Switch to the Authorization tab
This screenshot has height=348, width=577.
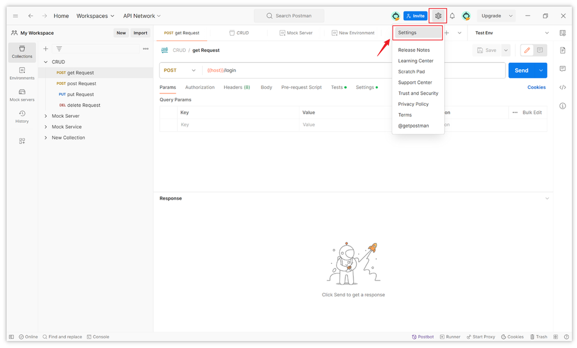click(200, 87)
